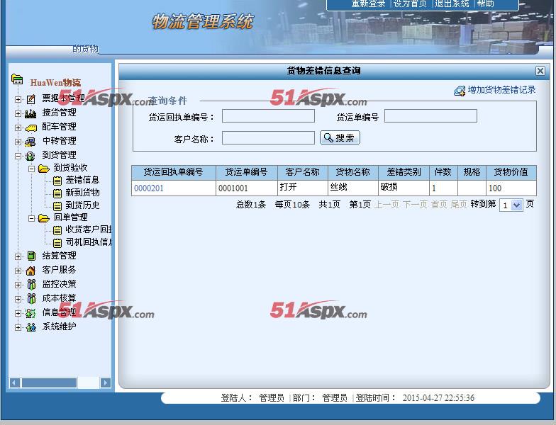556x425 pixels.
Task: Expand the 客户服务 tree node
Action: coord(18,271)
